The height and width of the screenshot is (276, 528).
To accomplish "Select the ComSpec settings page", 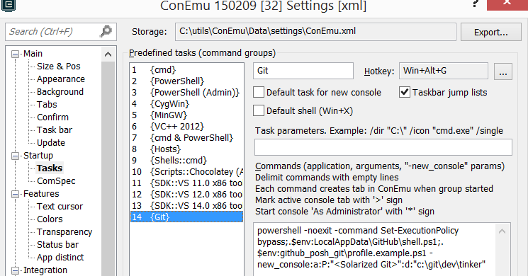I will [56, 181].
